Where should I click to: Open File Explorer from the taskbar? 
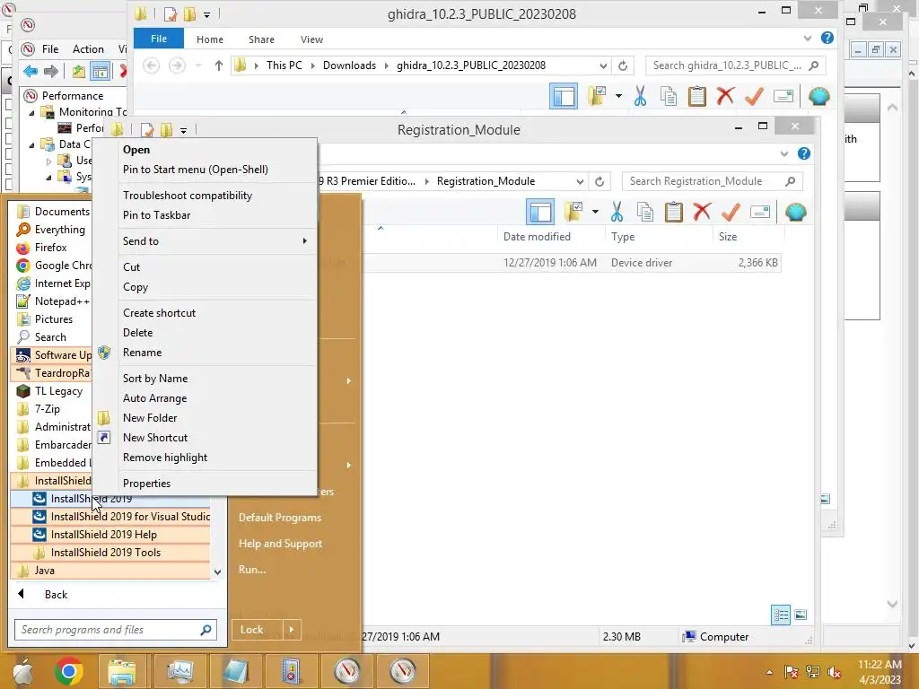[121, 671]
